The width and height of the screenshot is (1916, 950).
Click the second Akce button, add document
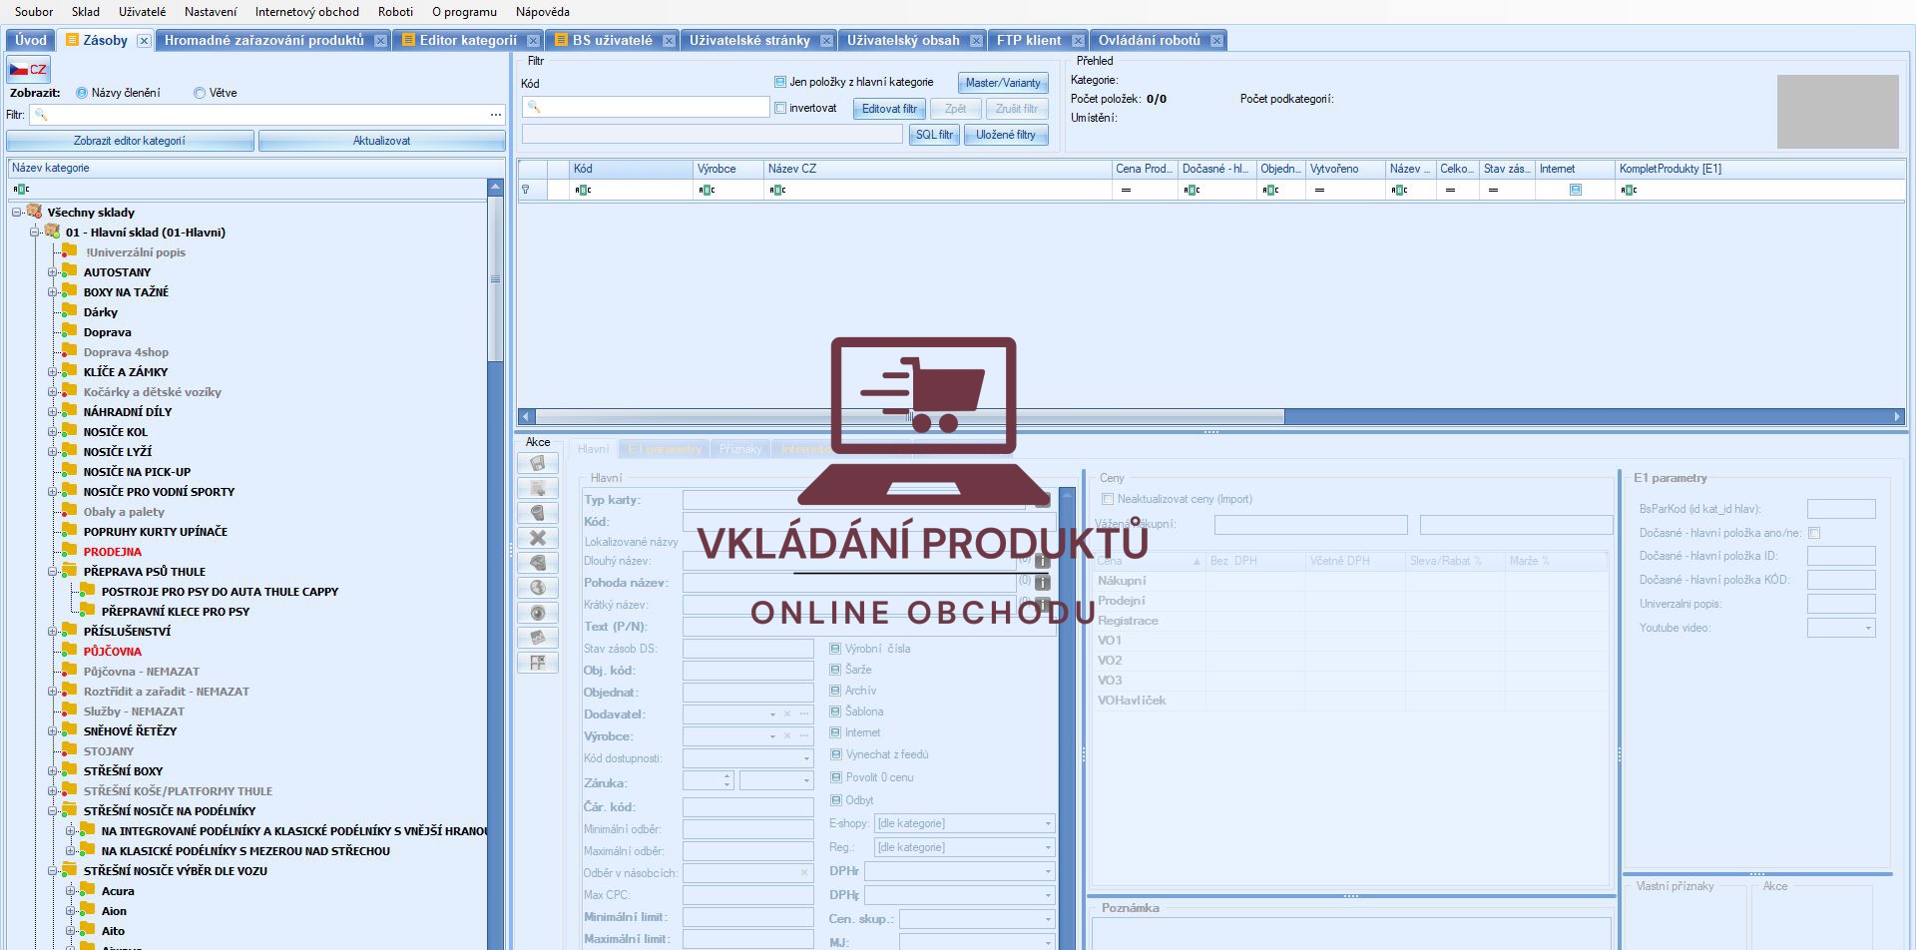click(x=538, y=488)
